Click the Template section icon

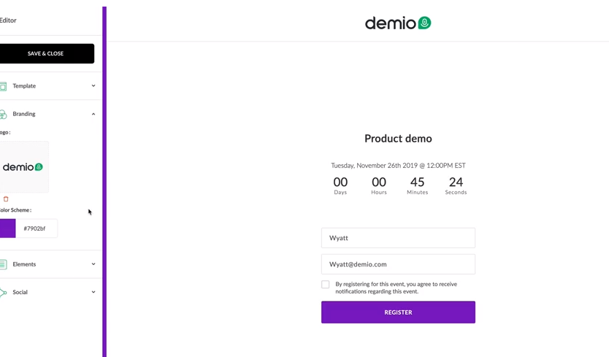[x=4, y=86]
